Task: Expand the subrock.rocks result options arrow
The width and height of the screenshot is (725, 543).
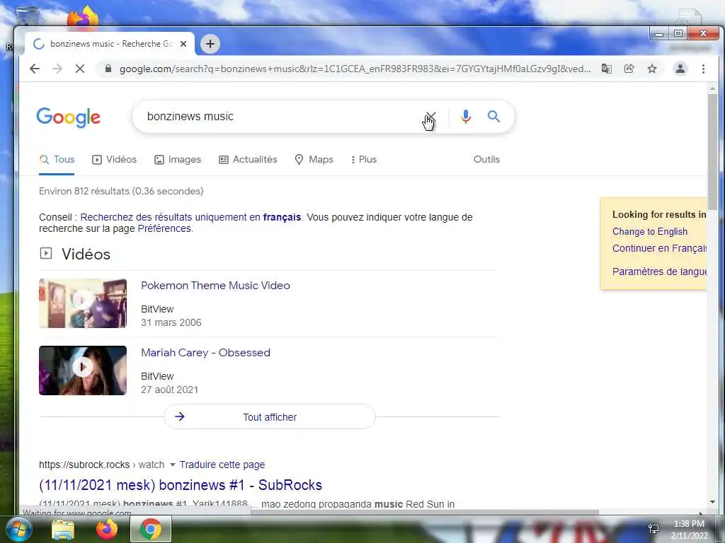Action: [x=173, y=465]
